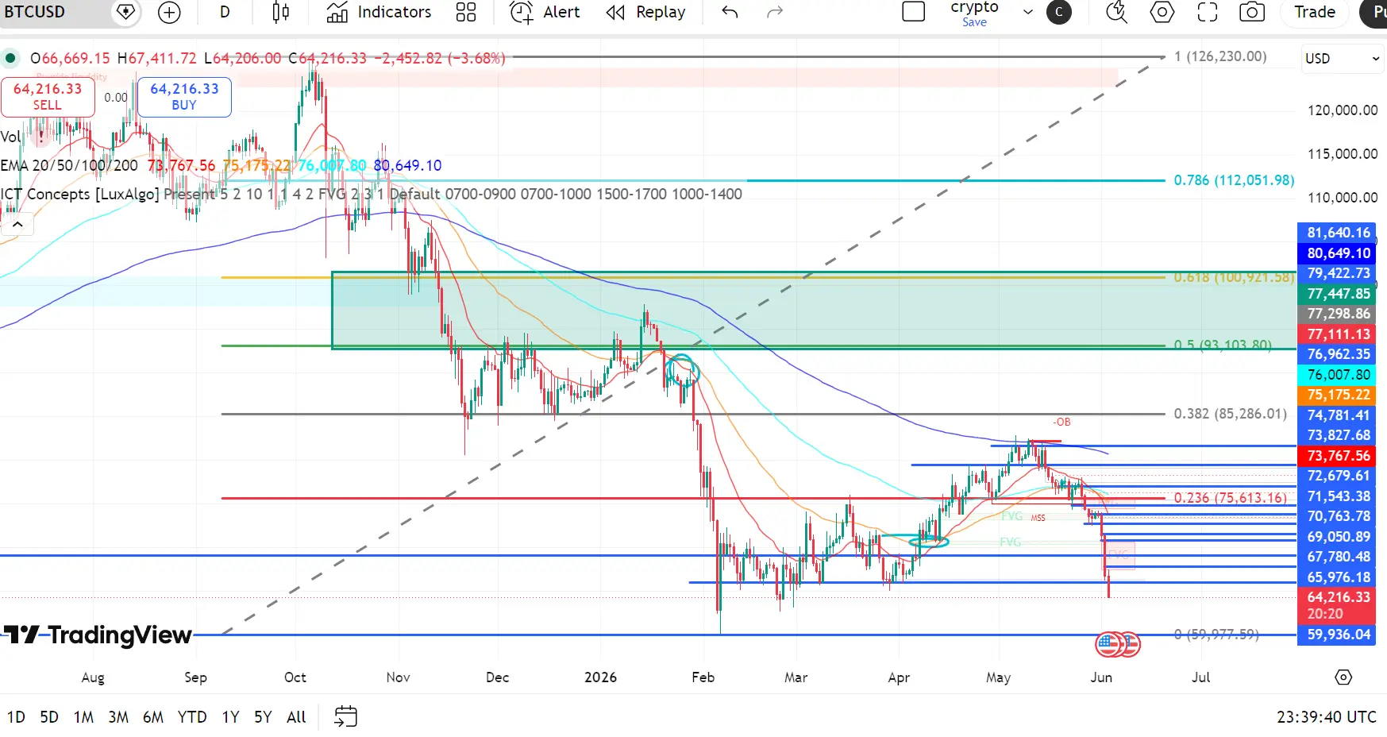This screenshot has width=1387, height=737.
Task: Show All time range
Action: [x=296, y=717]
